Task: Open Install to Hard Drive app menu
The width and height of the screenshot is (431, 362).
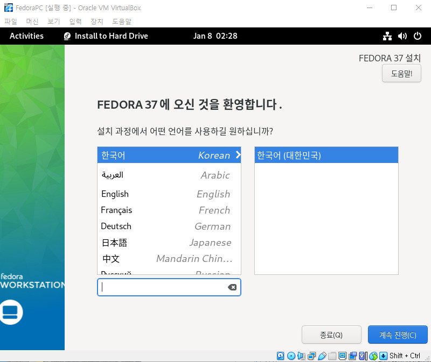Action: (106, 36)
